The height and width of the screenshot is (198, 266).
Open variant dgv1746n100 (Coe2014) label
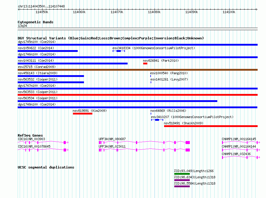click(x=37, y=54)
